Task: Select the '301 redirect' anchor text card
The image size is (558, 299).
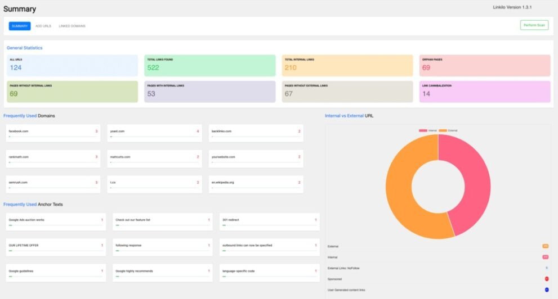Action: (269, 222)
